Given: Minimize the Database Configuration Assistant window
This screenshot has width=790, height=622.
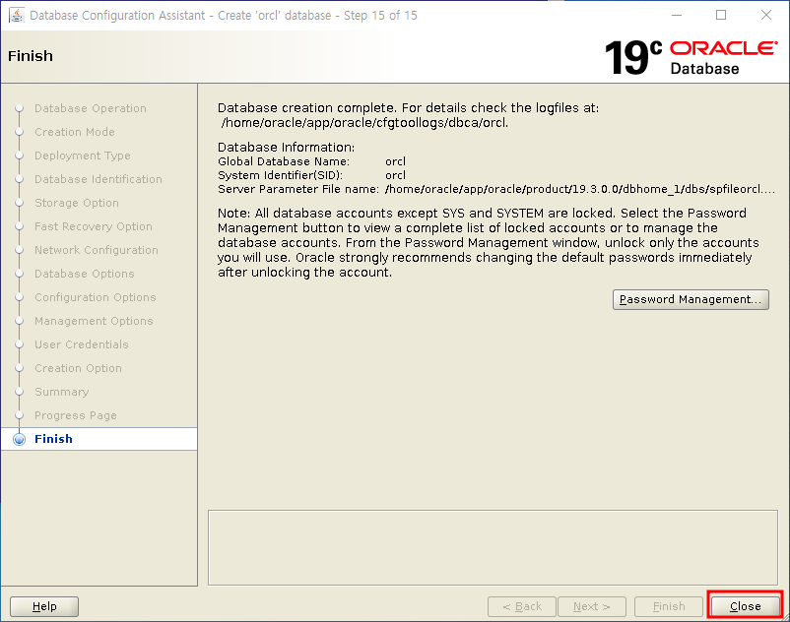Looking at the screenshot, I should click(677, 15).
